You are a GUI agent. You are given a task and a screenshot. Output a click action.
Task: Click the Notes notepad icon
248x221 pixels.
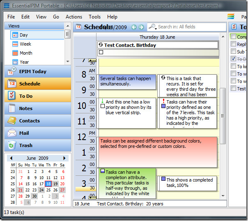12,108
